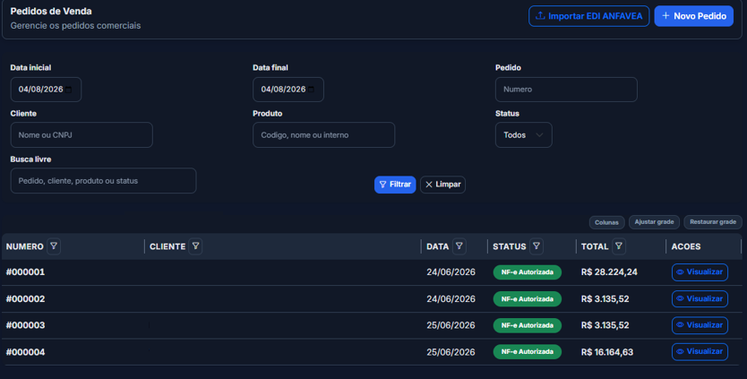The image size is (747, 379).
Task: Click the Data inicial date field
Action: coord(46,90)
